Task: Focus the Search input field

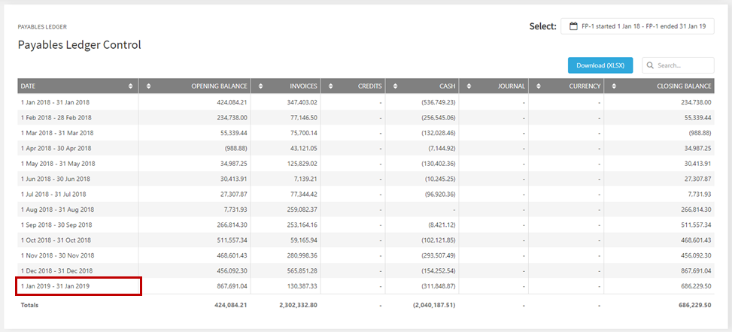Action: click(x=678, y=65)
